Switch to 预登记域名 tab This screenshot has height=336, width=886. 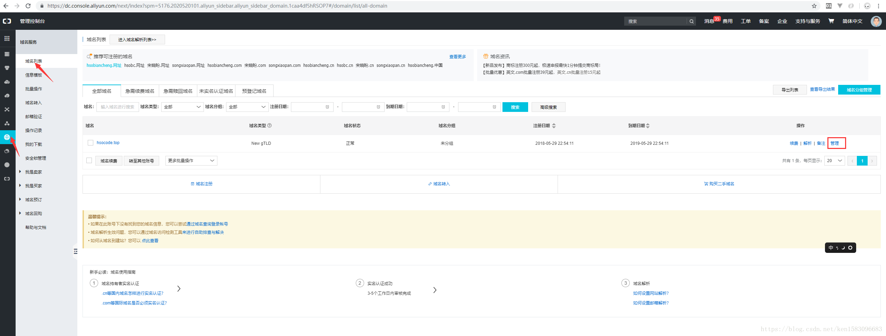(x=254, y=91)
